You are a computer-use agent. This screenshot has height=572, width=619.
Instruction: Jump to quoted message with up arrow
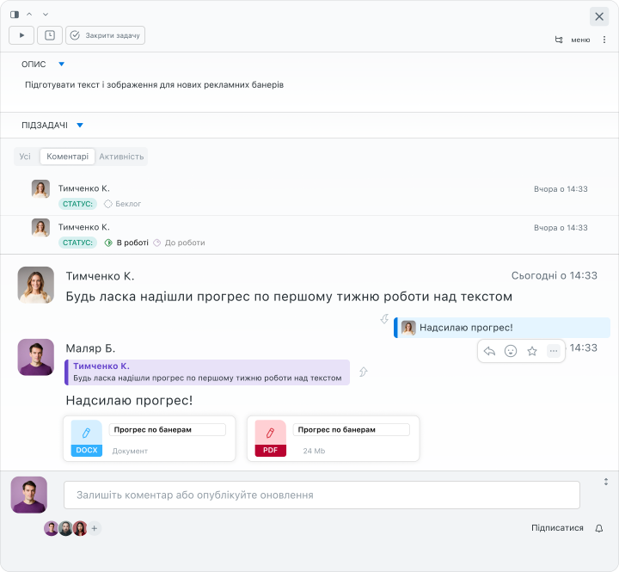(x=363, y=372)
